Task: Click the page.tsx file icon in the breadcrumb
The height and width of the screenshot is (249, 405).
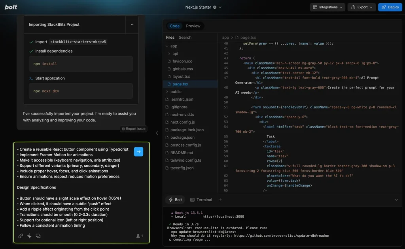Action: tap(237, 38)
